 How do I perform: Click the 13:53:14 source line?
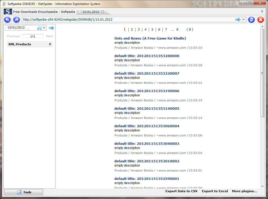click(x=158, y=118)
